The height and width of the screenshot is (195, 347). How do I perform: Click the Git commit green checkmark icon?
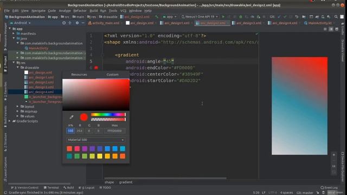pyautogui.click(x=285, y=17)
